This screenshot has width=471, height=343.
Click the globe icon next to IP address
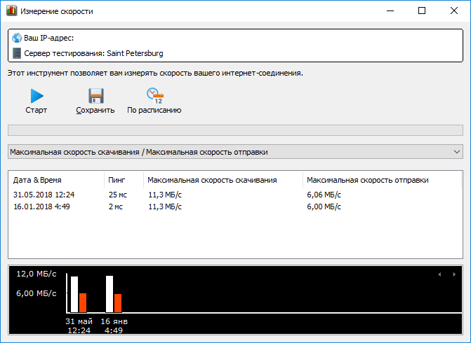click(x=17, y=38)
